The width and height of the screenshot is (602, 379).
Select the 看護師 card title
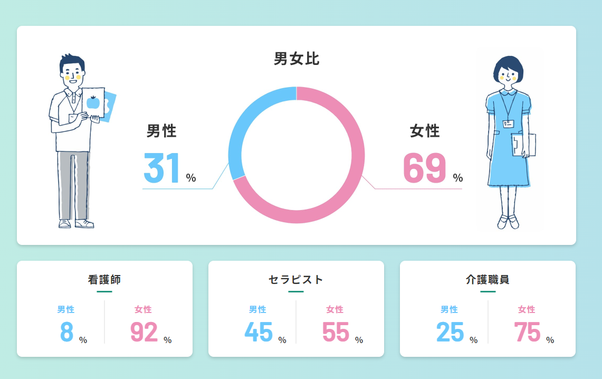104,280
